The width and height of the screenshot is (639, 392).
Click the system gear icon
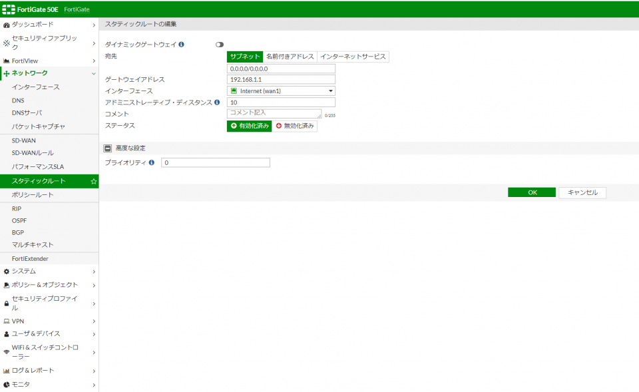tap(6, 272)
